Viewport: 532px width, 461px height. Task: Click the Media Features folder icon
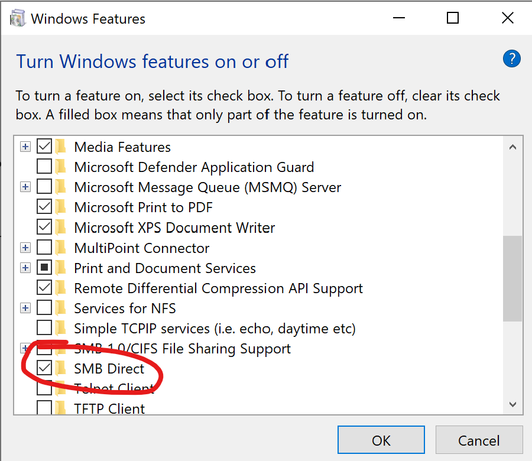click(61, 147)
